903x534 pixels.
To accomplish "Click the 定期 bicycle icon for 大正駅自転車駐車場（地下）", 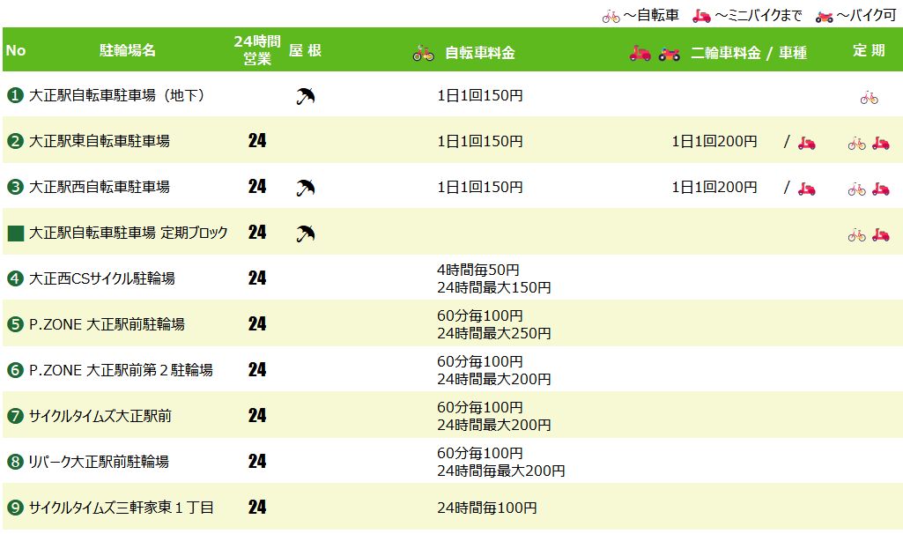I will coord(869,97).
